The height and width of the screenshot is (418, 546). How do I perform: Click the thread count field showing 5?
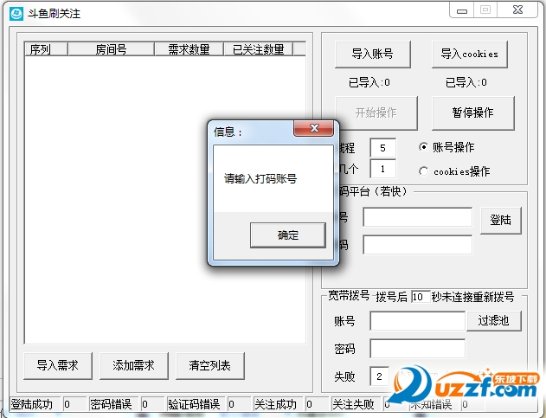(x=382, y=148)
